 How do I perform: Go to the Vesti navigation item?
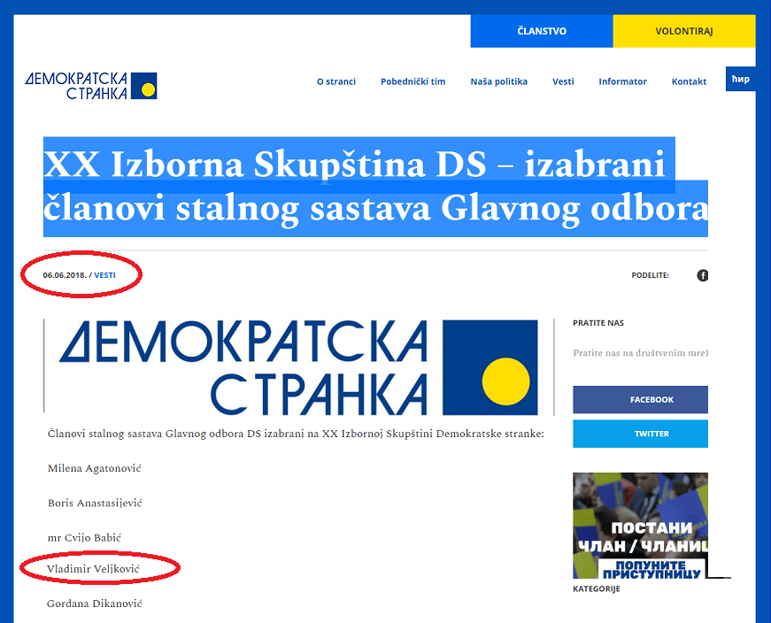[563, 81]
